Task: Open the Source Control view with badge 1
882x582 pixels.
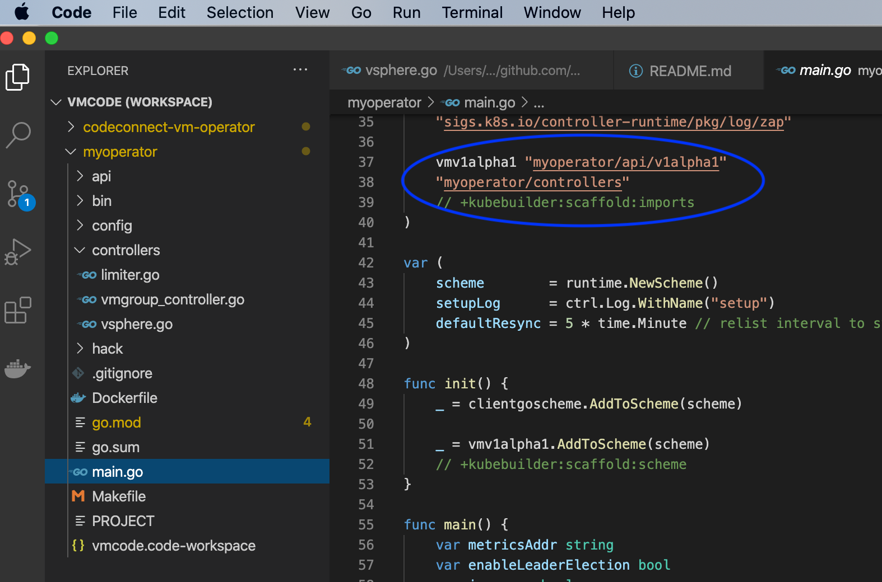Action: (20, 195)
